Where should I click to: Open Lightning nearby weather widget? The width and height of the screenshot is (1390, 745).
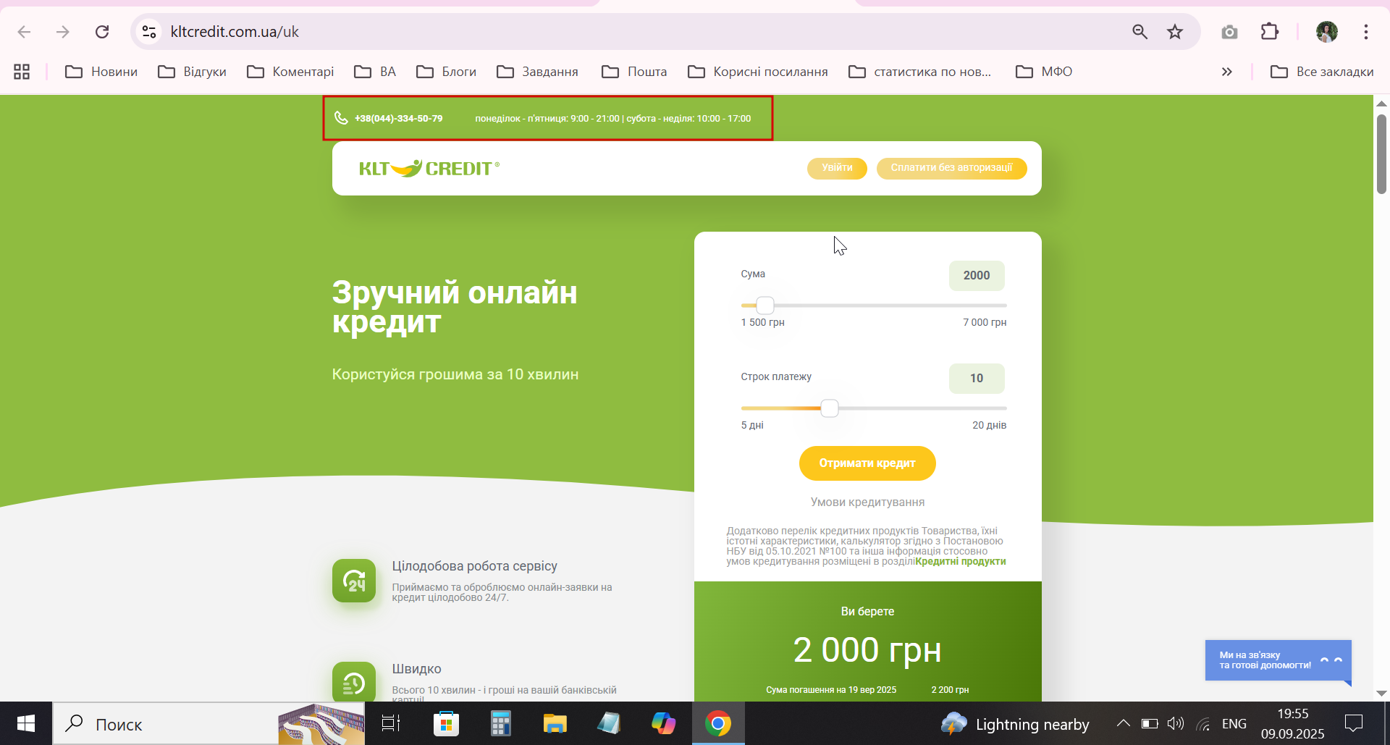[x=1014, y=724]
